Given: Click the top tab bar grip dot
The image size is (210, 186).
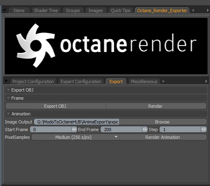Looking at the screenshot, I should pos(5,10).
